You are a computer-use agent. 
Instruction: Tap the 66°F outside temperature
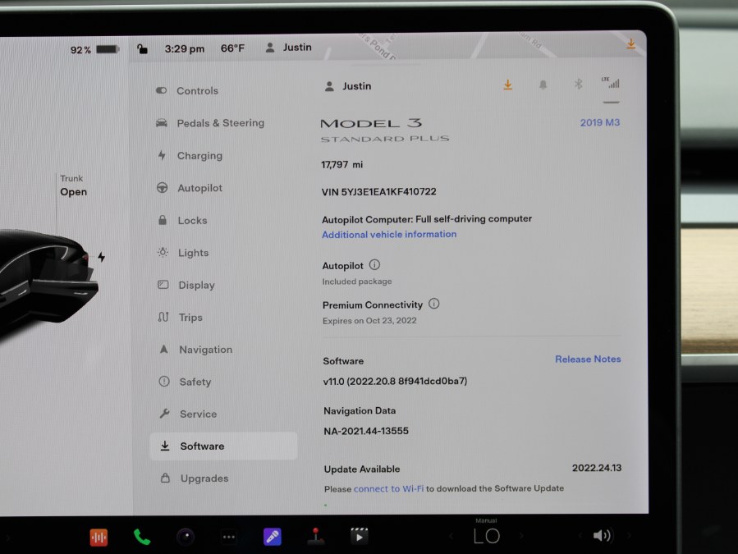click(232, 48)
